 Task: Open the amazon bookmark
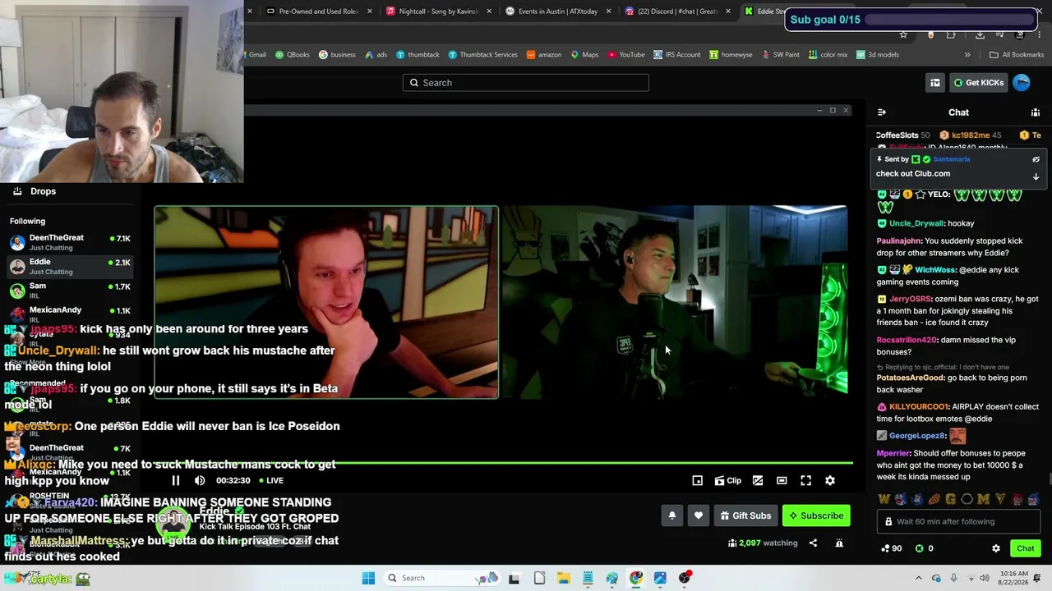tap(544, 55)
